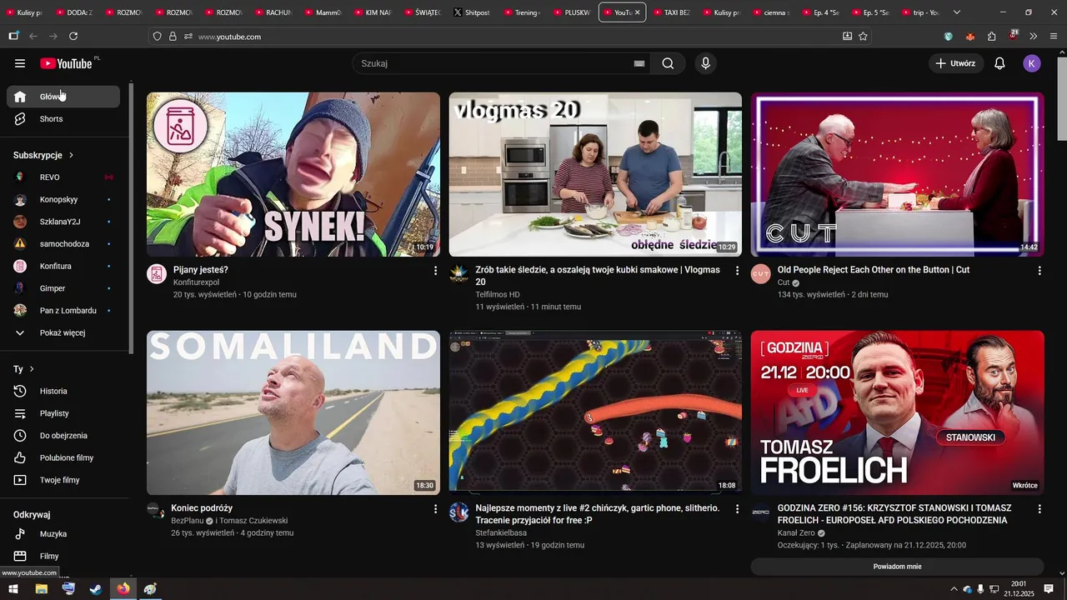Open Konopskyy subscription channel
Screen dimensions: 1067x600
[x=63, y=200]
